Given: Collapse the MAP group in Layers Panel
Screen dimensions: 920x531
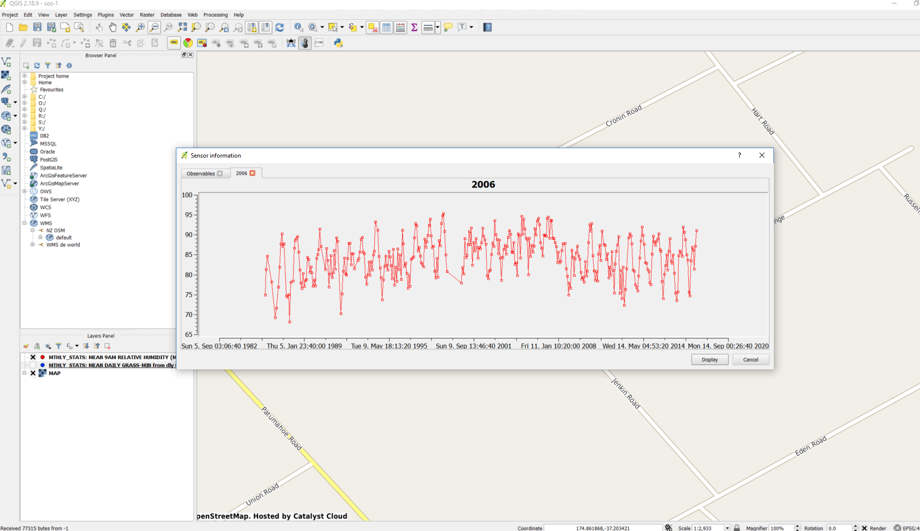Looking at the screenshot, I should [x=24, y=373].
